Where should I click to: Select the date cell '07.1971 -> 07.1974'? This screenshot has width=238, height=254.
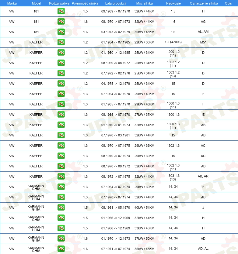coord(116,249)
